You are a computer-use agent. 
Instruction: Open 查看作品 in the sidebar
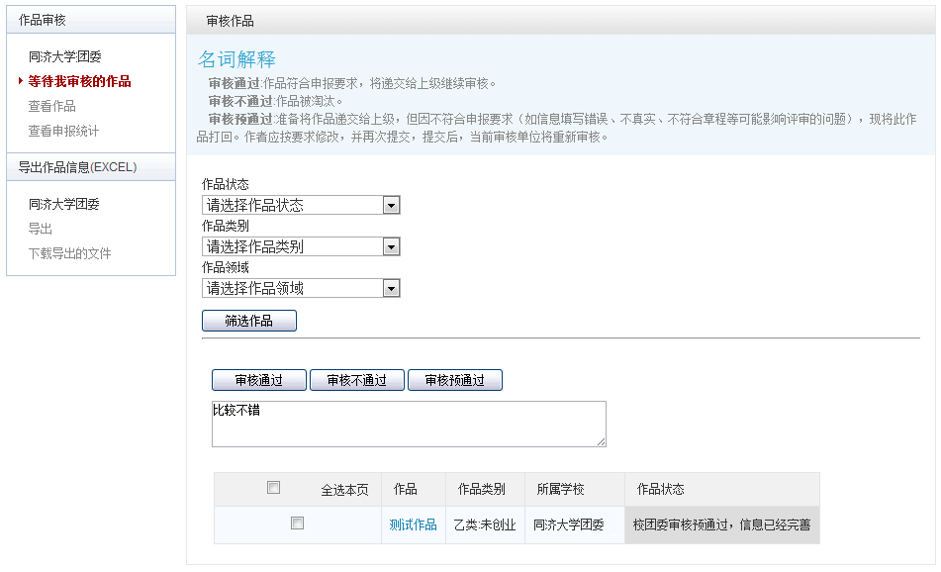tap(51, 106)
